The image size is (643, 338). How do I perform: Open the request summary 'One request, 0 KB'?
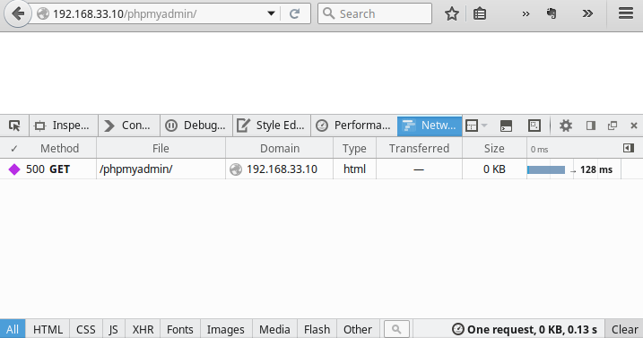pyautogui.click(x=525, y=329)
